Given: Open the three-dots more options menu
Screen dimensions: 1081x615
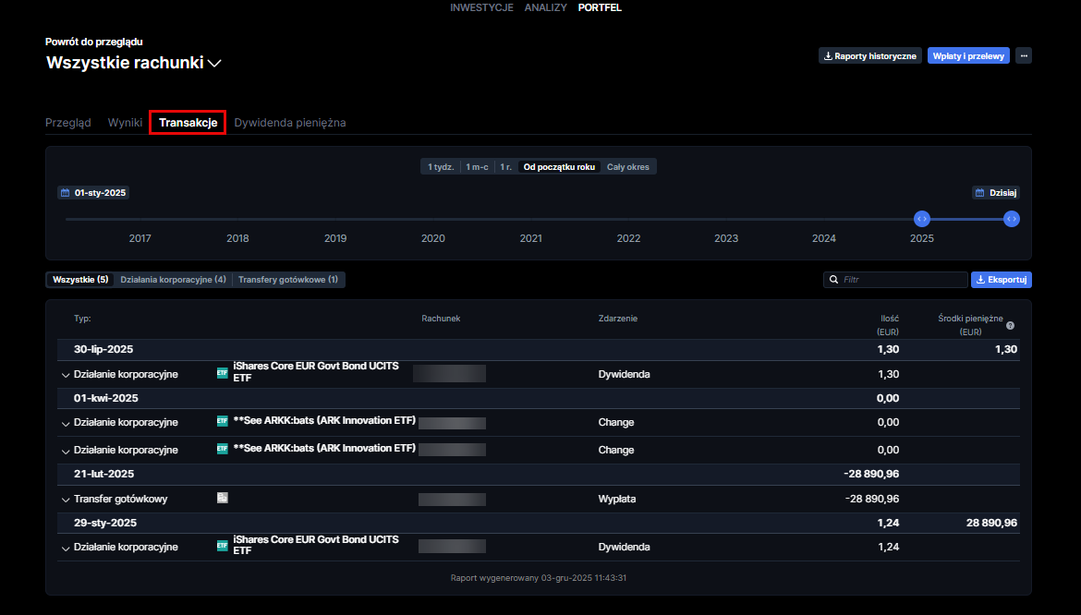Looking at the screenshot, I should pos(1023,55).
